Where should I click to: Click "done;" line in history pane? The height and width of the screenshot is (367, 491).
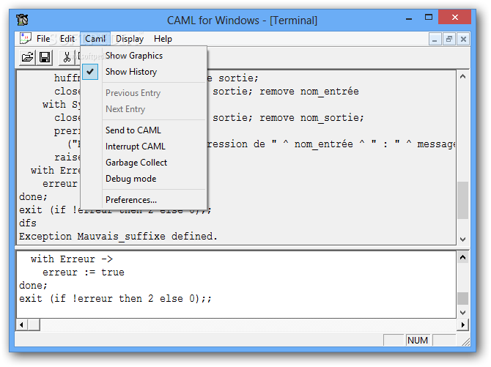(x=33, y=197)
